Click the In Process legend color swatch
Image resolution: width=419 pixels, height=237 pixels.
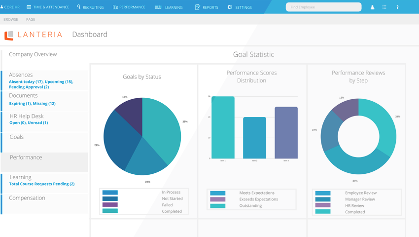(110, 192)
